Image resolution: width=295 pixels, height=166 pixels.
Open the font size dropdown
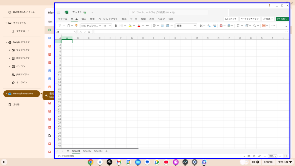(107, 26)
